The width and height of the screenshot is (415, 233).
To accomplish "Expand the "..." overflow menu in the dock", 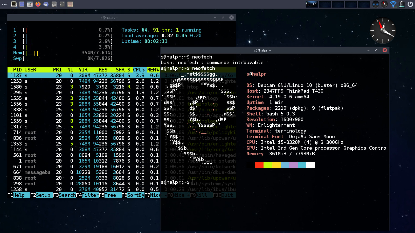I will (4, 4).
